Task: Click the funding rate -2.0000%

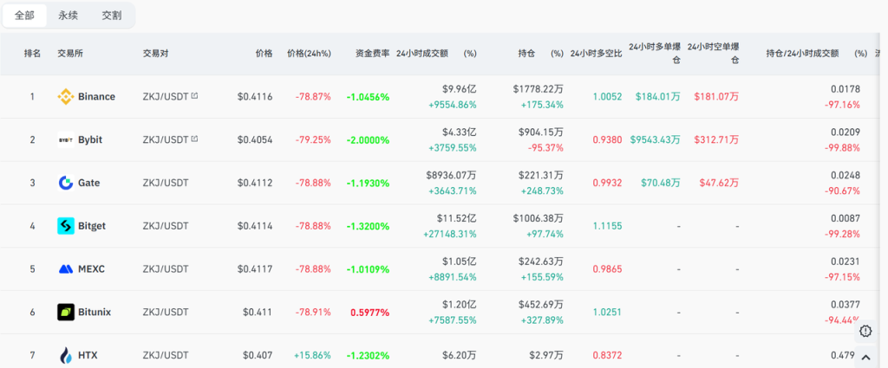Action: pyautogui.click(x=368, y=140)
